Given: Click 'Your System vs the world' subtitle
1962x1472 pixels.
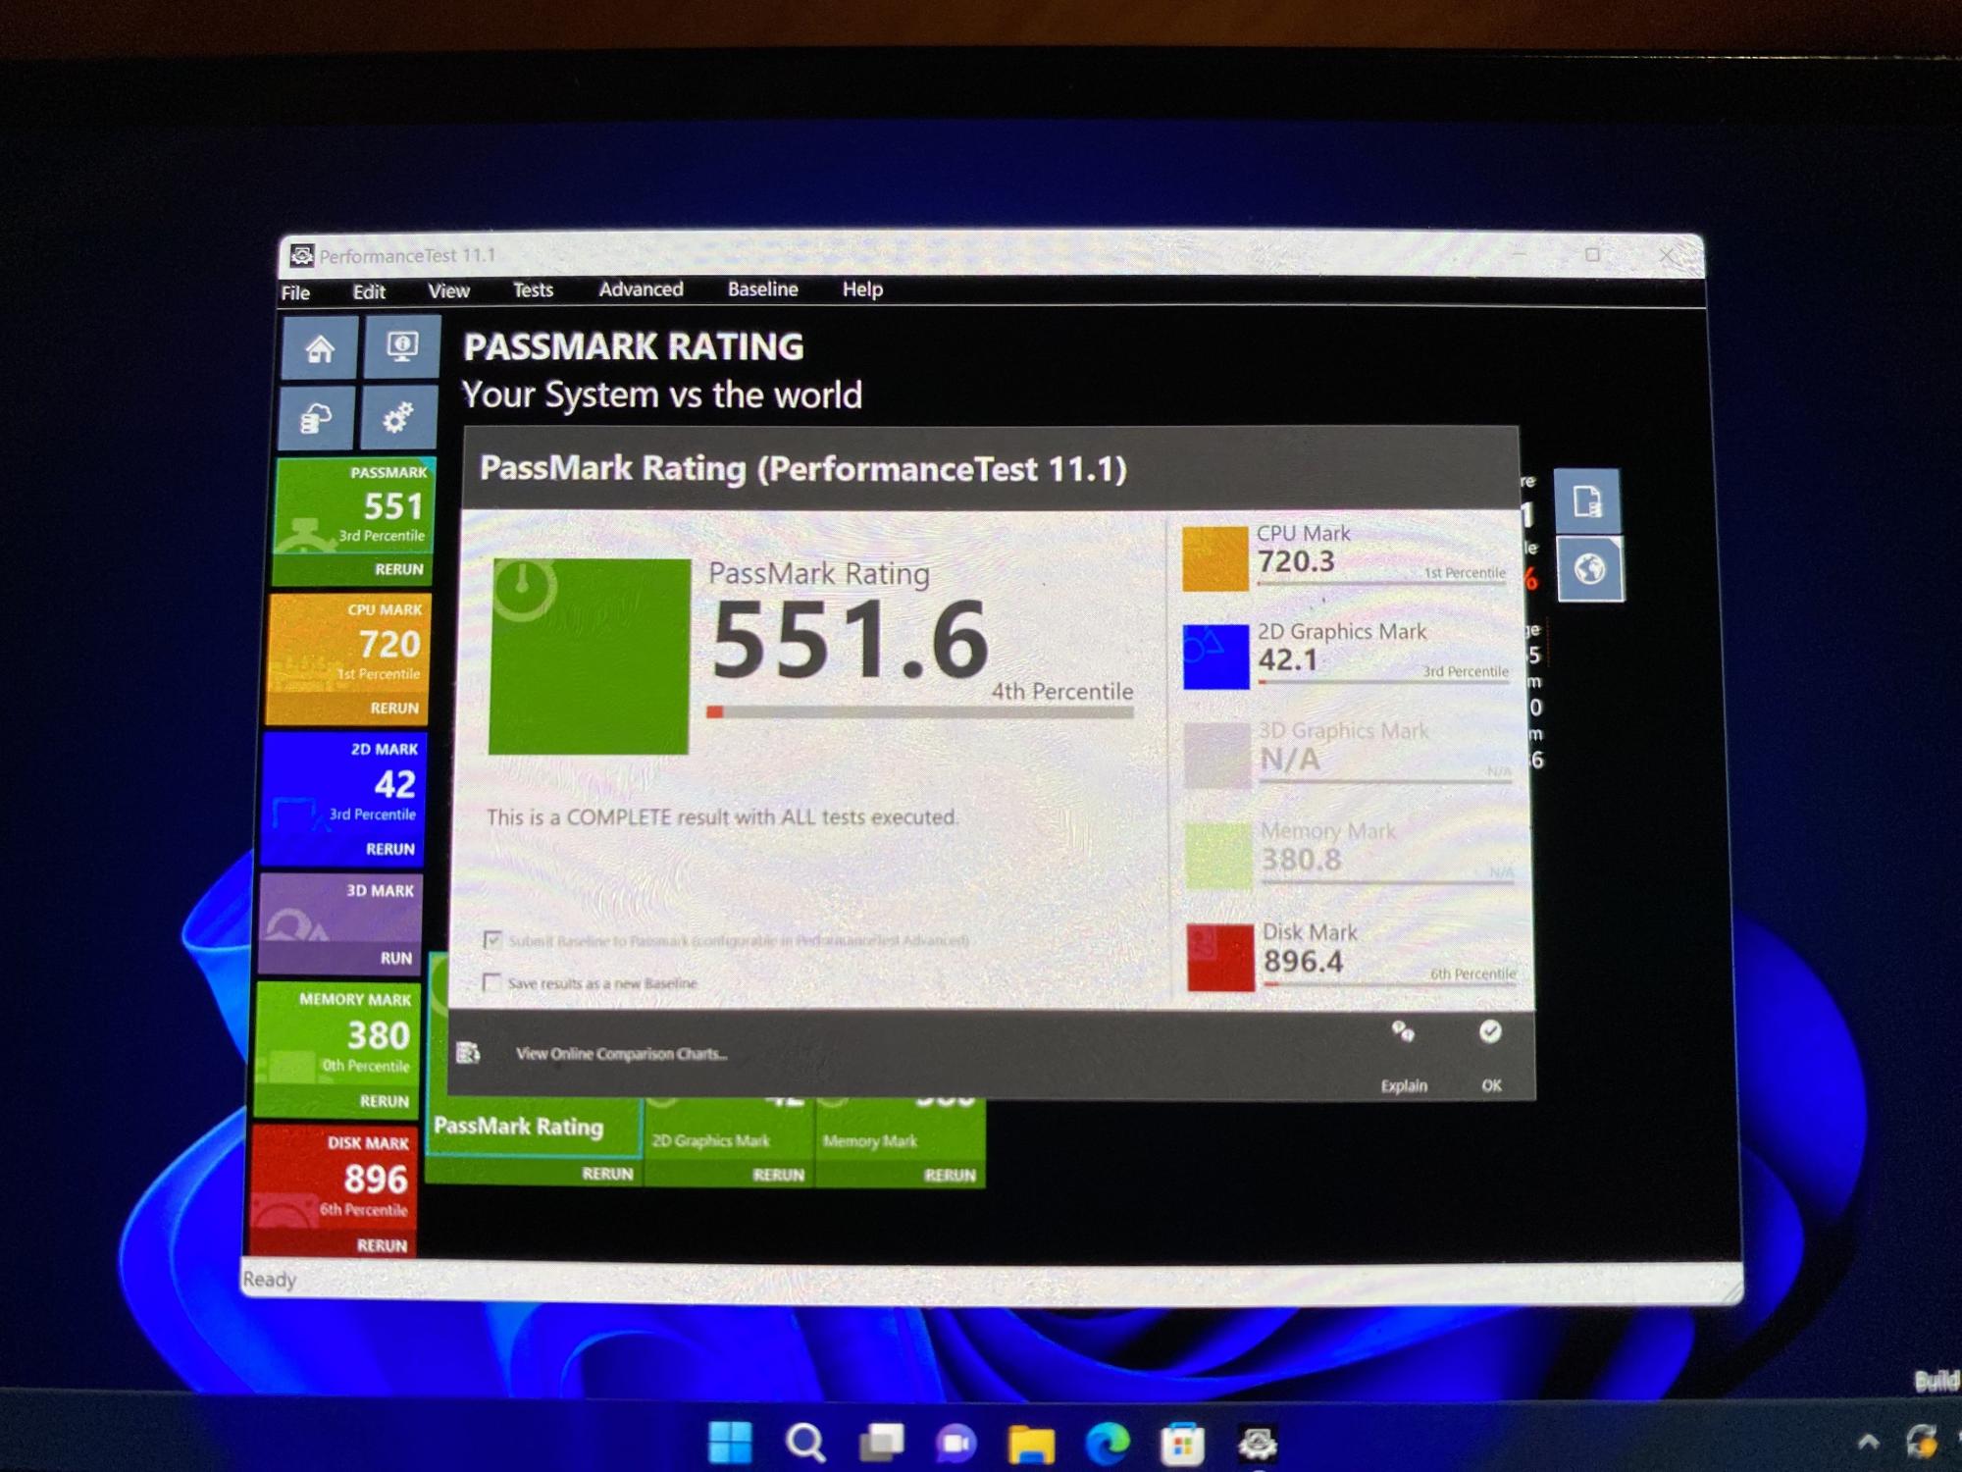Looking at the screenshot, I should [x=662, y=394].
